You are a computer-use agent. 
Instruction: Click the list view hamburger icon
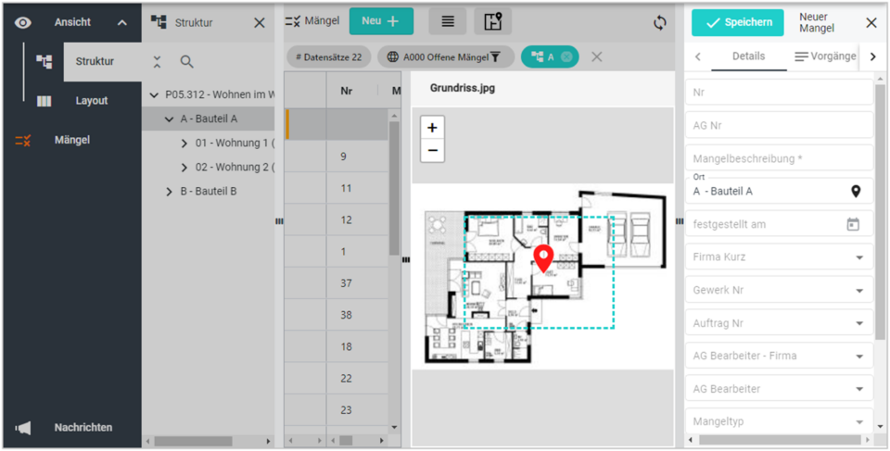click(447, 21)
